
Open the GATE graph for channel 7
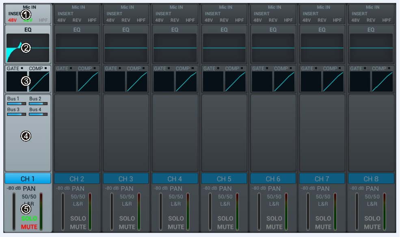coord(311,82)
